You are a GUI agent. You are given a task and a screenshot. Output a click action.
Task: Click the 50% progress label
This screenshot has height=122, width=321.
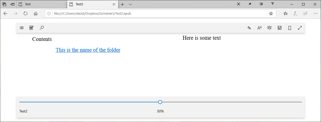[x=160, y=111]
